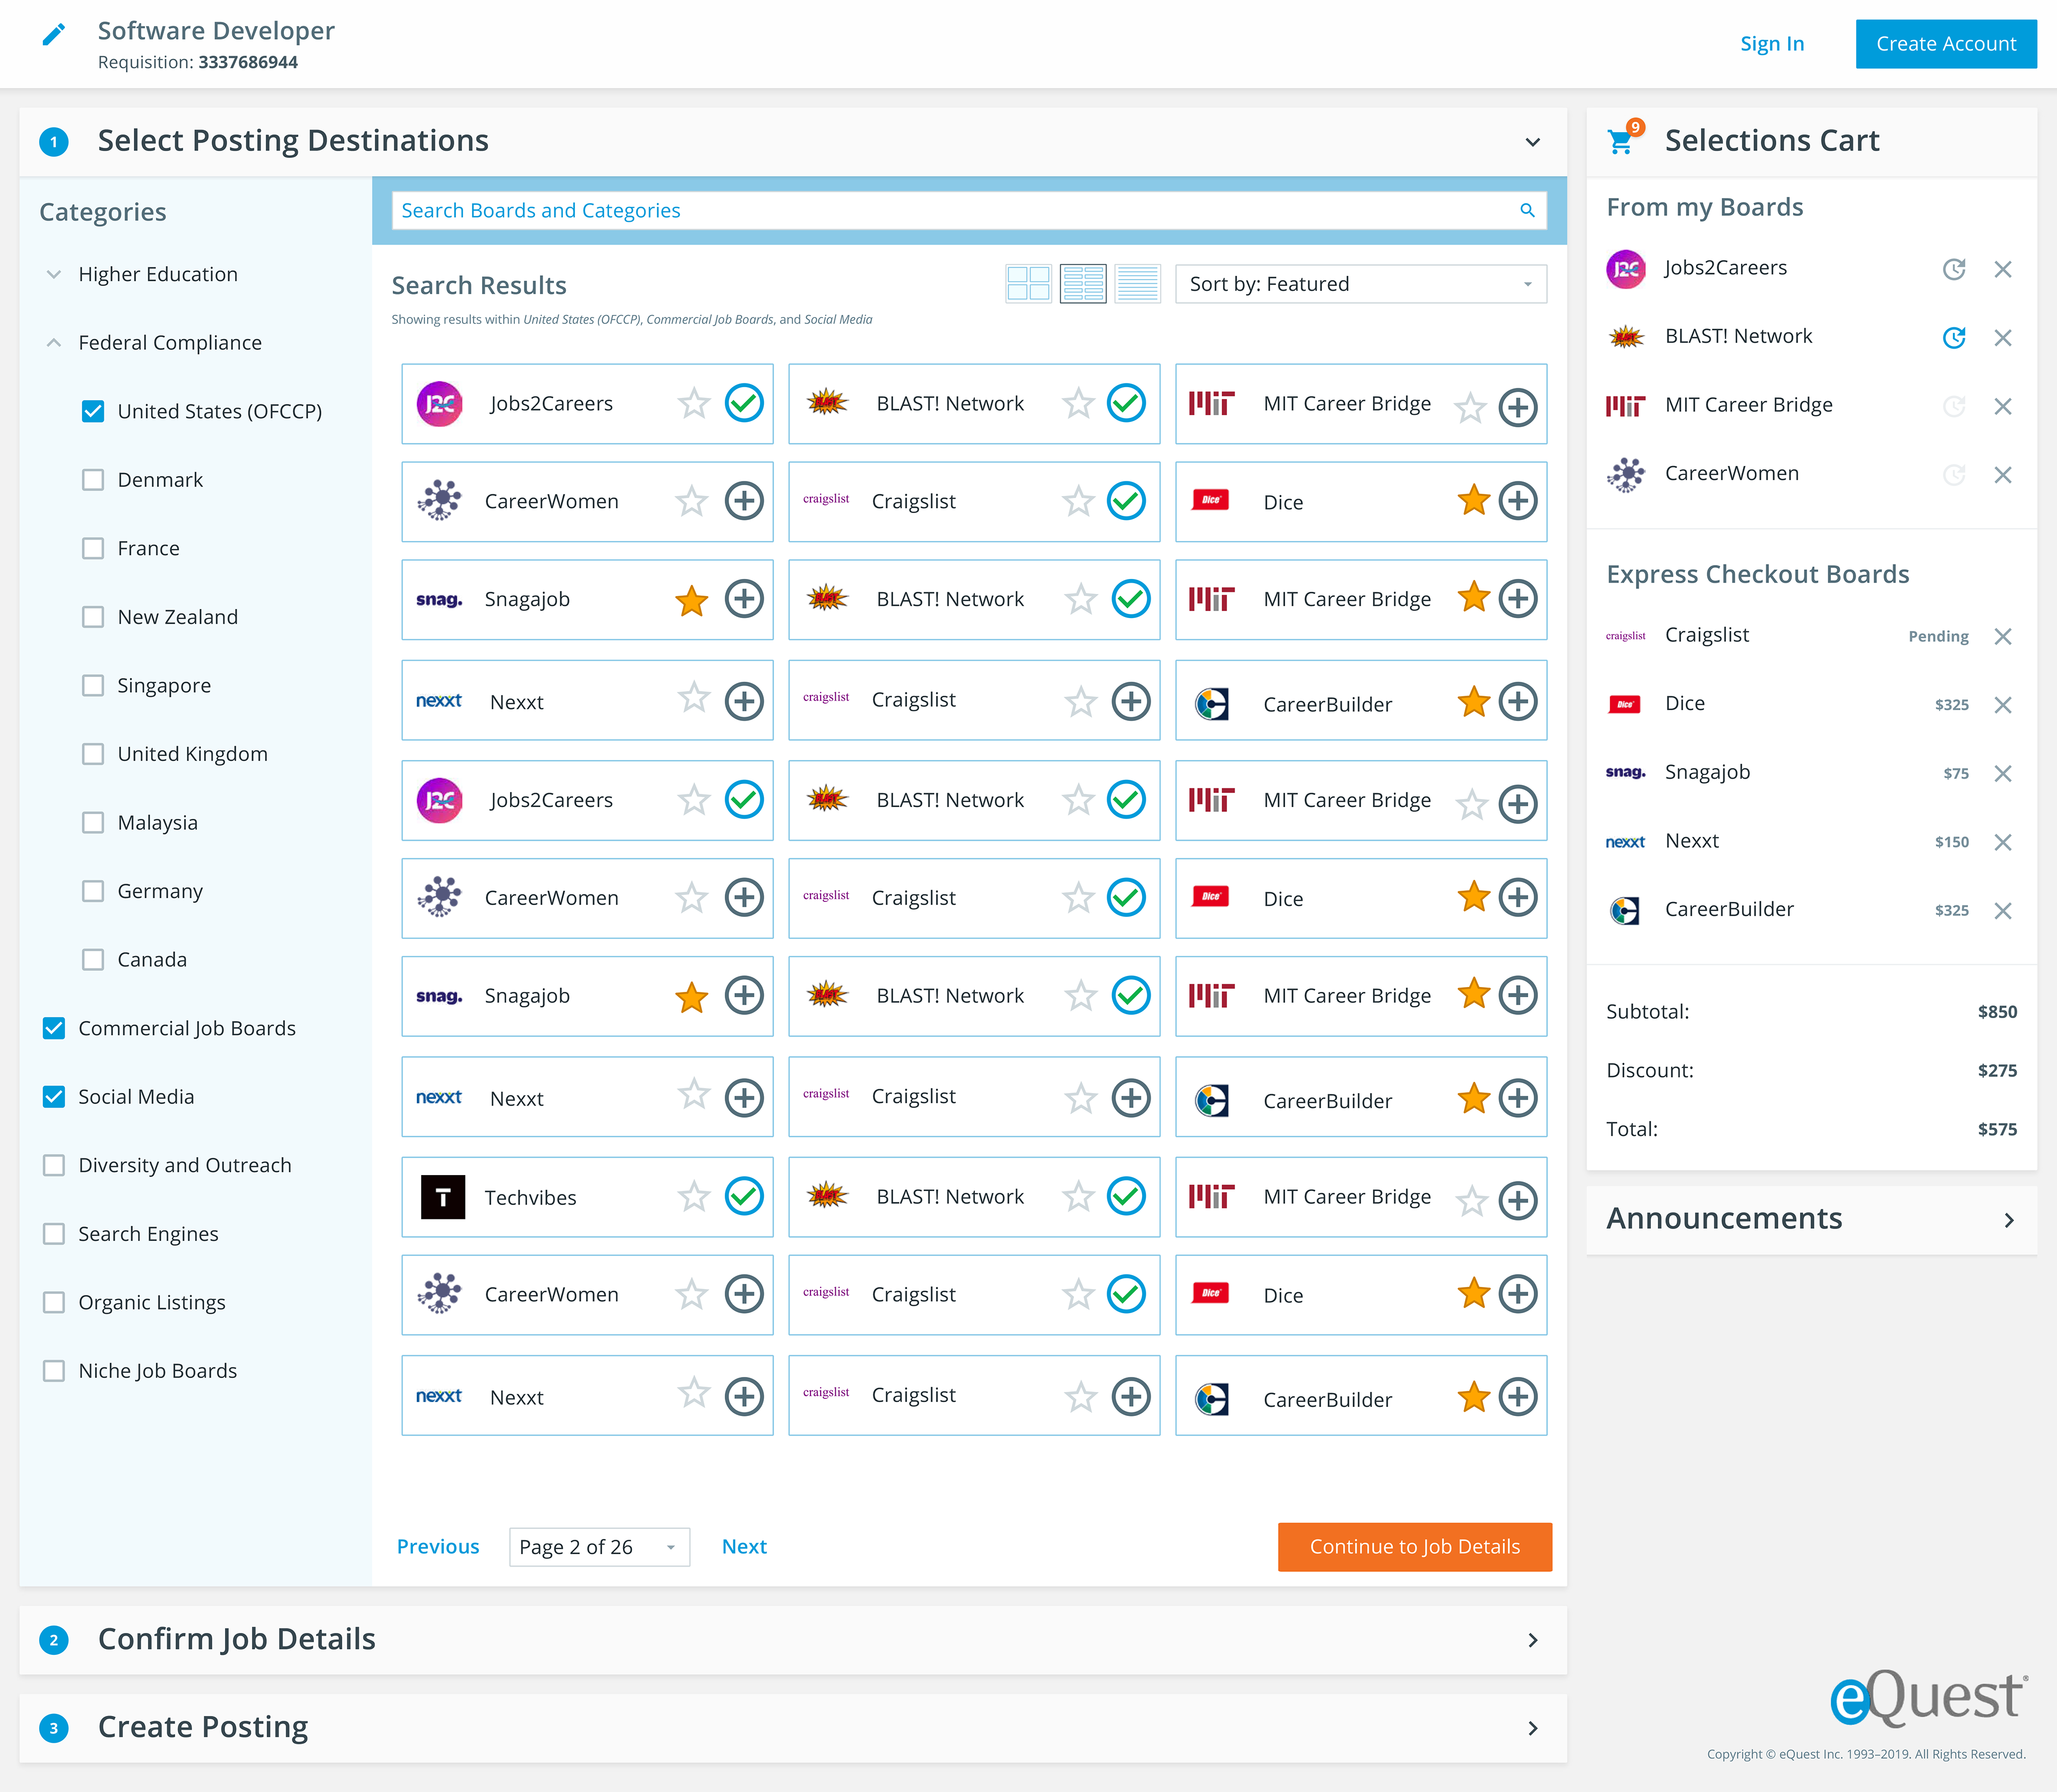Select the United Kingdom checkbox
Screen dimensions: 2057x1792
coord(93,754)
